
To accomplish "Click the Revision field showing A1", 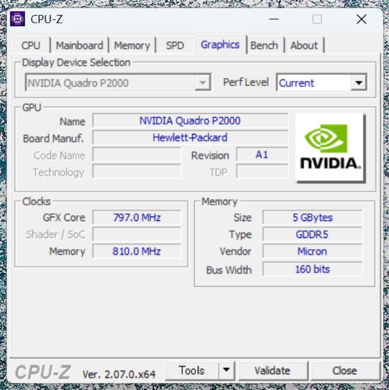I will pos(262,155).
